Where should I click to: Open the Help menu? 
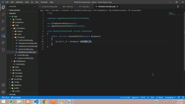point(51,2)
